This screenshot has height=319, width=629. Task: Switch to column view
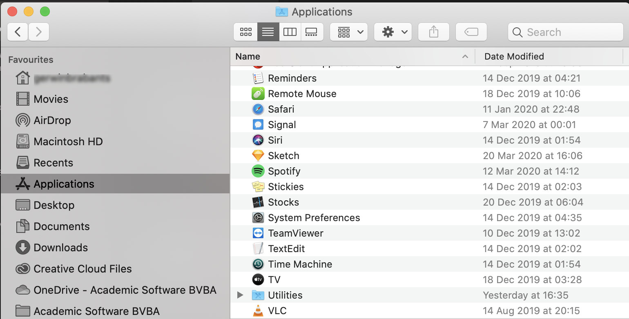(290, 32)
